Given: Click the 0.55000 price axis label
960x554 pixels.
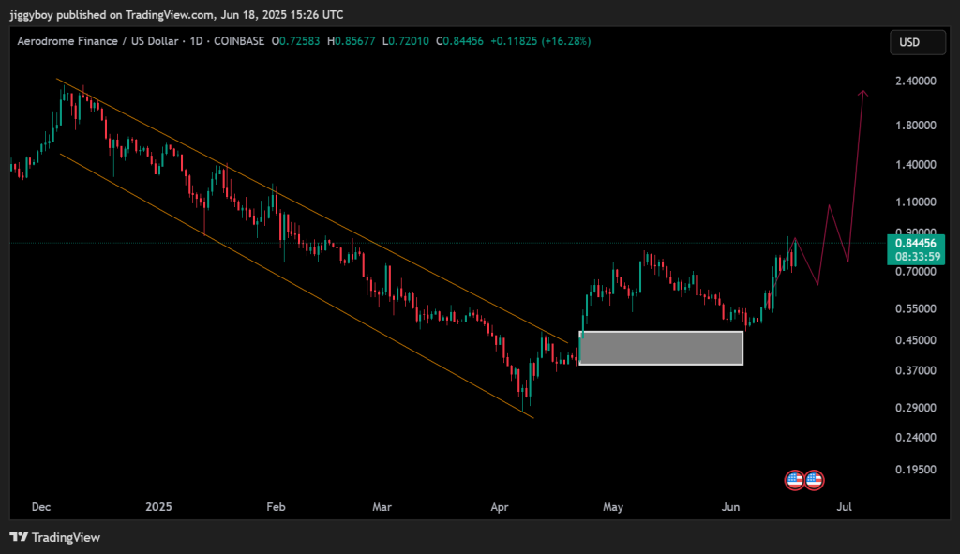Looking at the screenshot, I should (915, 309).
